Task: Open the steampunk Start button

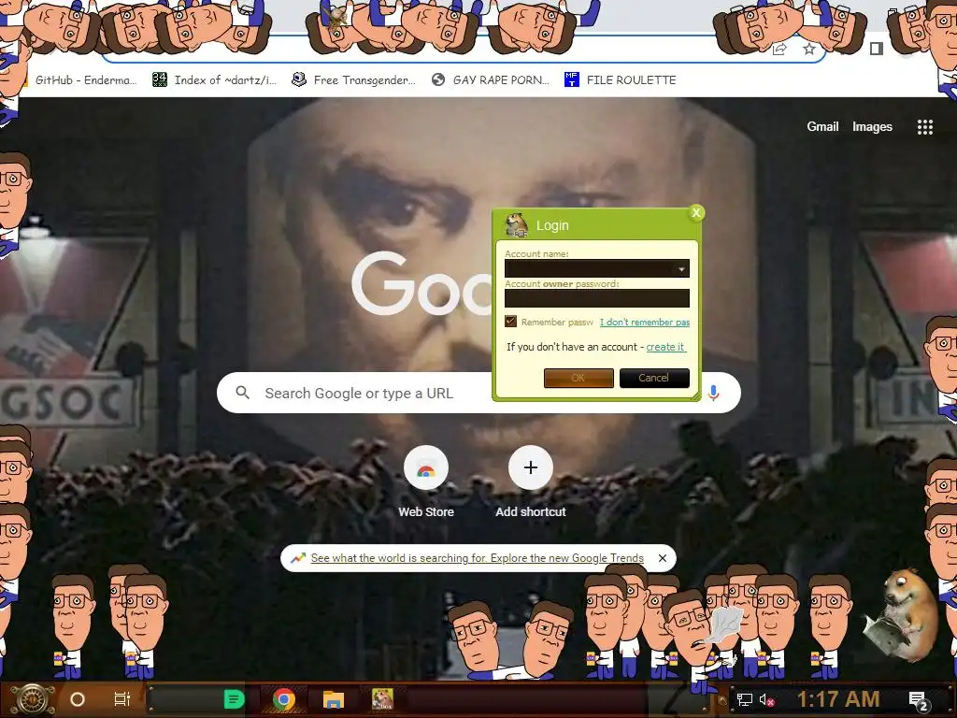Action: click(x=33, y=699)
